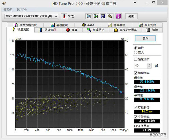The image size is (169, 140).
Task: Expand the WDC WD20EARX drive dropdown
Action: (x=56, y=16)
